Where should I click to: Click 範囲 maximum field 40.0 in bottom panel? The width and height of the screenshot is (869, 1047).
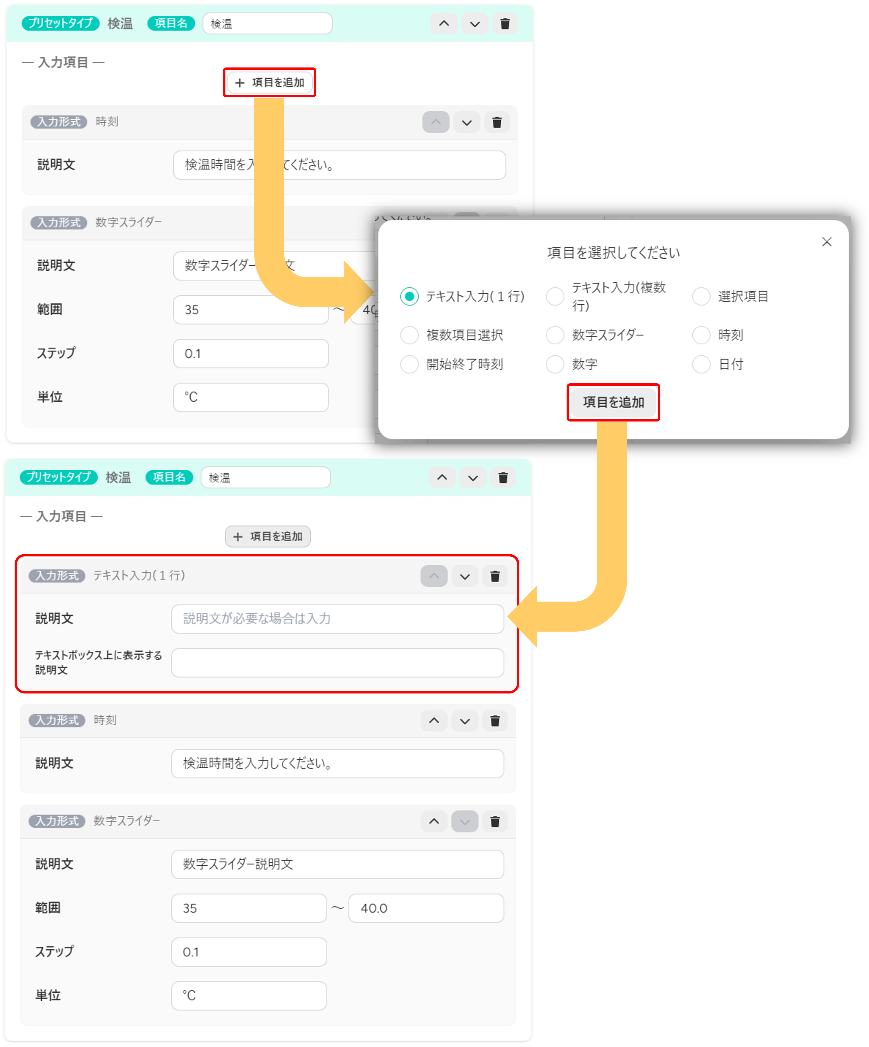(426, 908)
